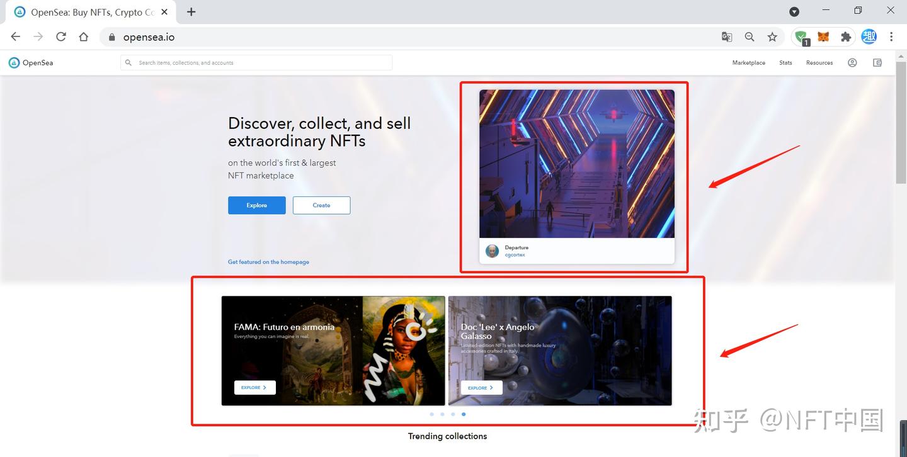Go back with the browser back arrow
907x457 pixels.
16,37
